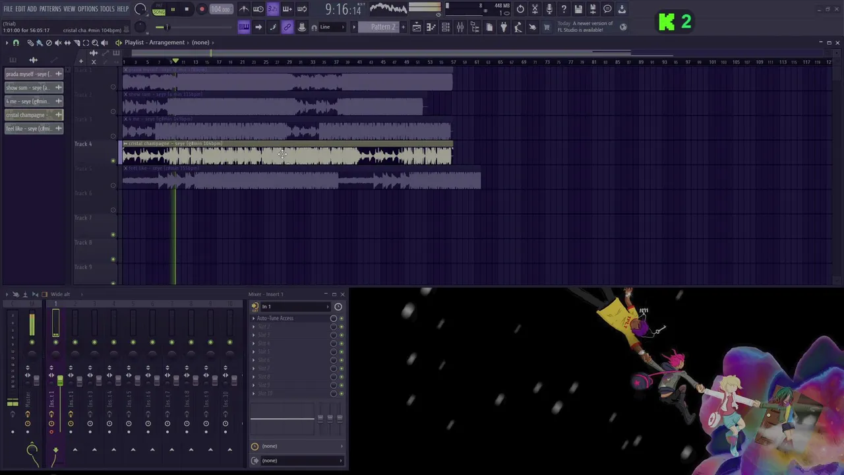Viewport: 844px width, 475px height.
Task: Open playlist options menu arrow
Action: click(x=6, y=43)
